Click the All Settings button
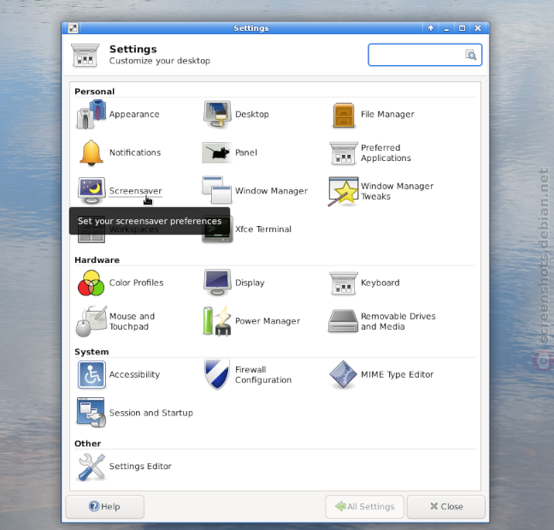554x530 pixels. click(x=364, y=507)
